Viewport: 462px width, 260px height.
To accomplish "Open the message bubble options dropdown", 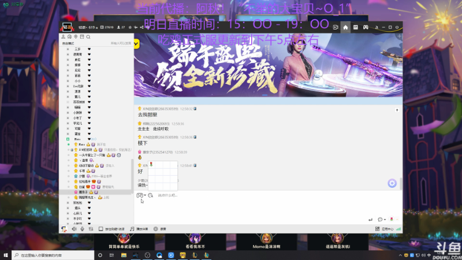I will coord(382,220).
